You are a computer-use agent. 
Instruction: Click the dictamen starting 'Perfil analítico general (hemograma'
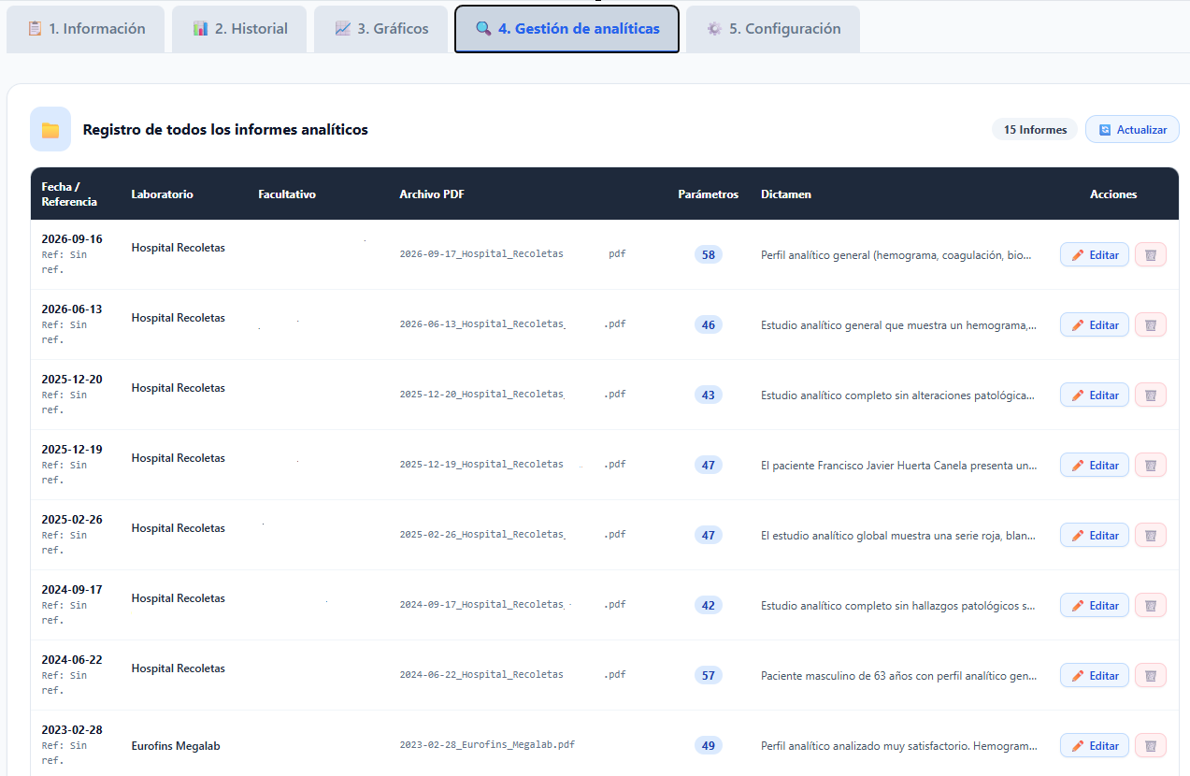[896, 255]
